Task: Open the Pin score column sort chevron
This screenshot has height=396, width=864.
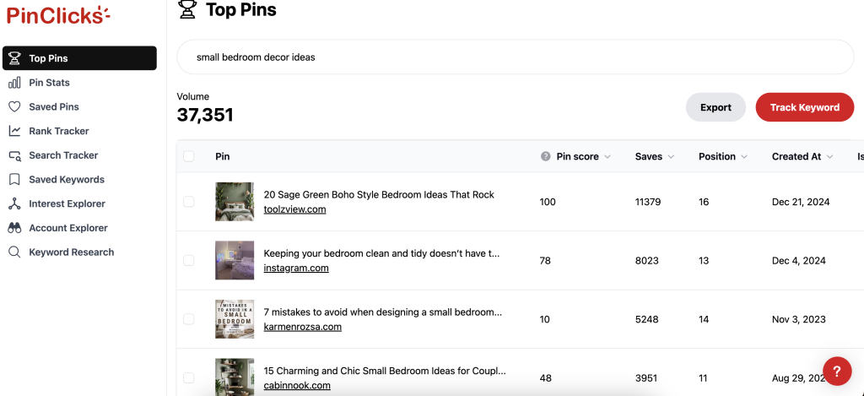Action: coord(607,157)
